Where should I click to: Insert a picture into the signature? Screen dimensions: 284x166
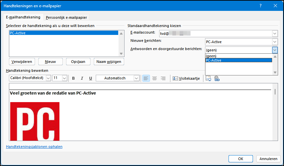pos(208,78)
